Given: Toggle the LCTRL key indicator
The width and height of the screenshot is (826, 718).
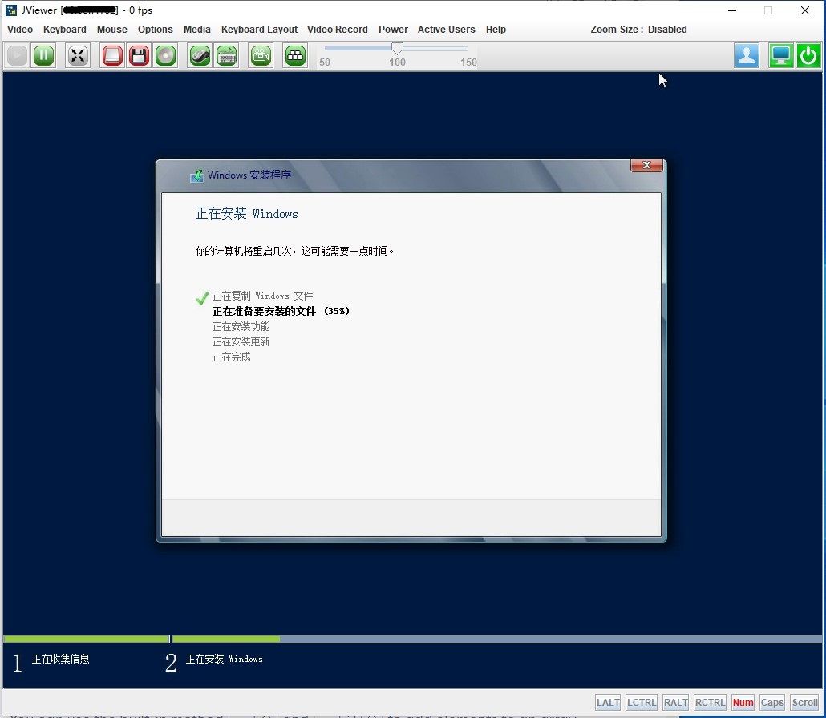Looking at the screenshot, I should pyautogui.click(x=641, y=702).
